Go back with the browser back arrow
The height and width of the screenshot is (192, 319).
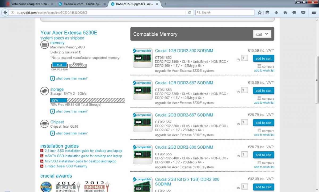pyautogui.click(x=5, y=12)
